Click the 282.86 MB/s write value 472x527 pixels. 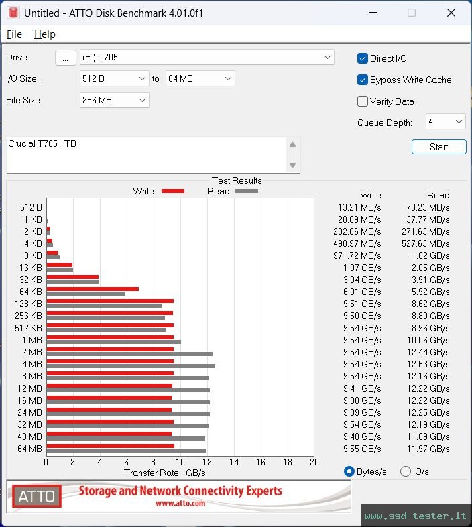pyautogui.click(x=357, y=231)
